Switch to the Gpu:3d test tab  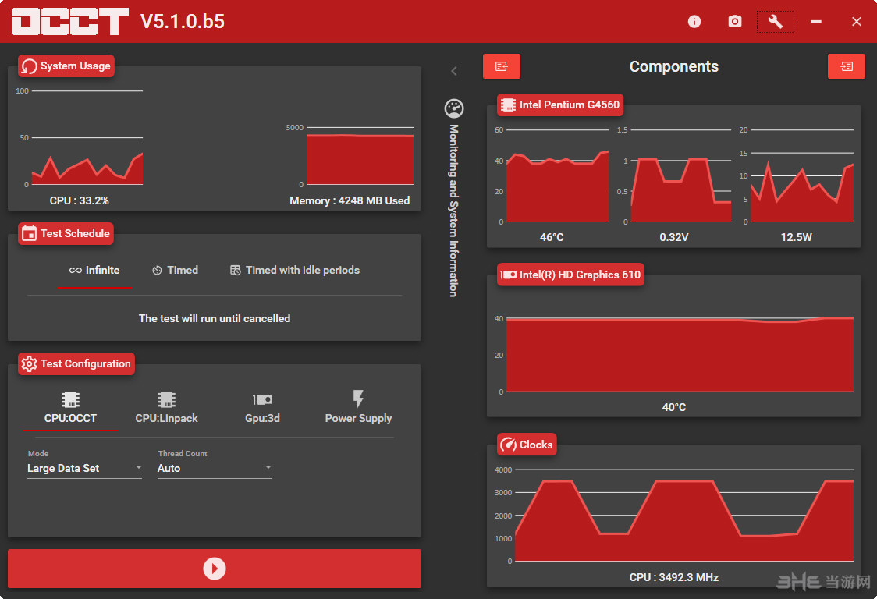[x=262, y=409]
